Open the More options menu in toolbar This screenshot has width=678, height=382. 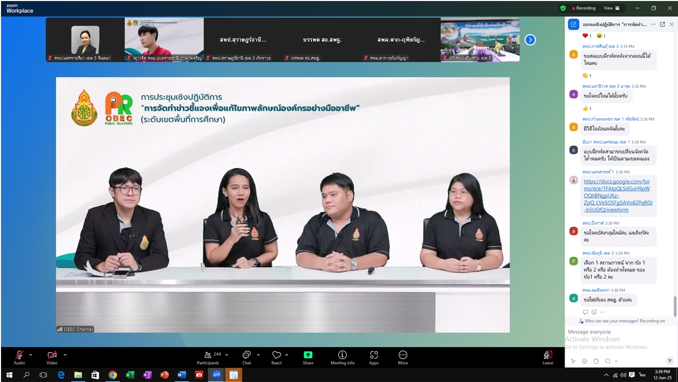point(403,358)
